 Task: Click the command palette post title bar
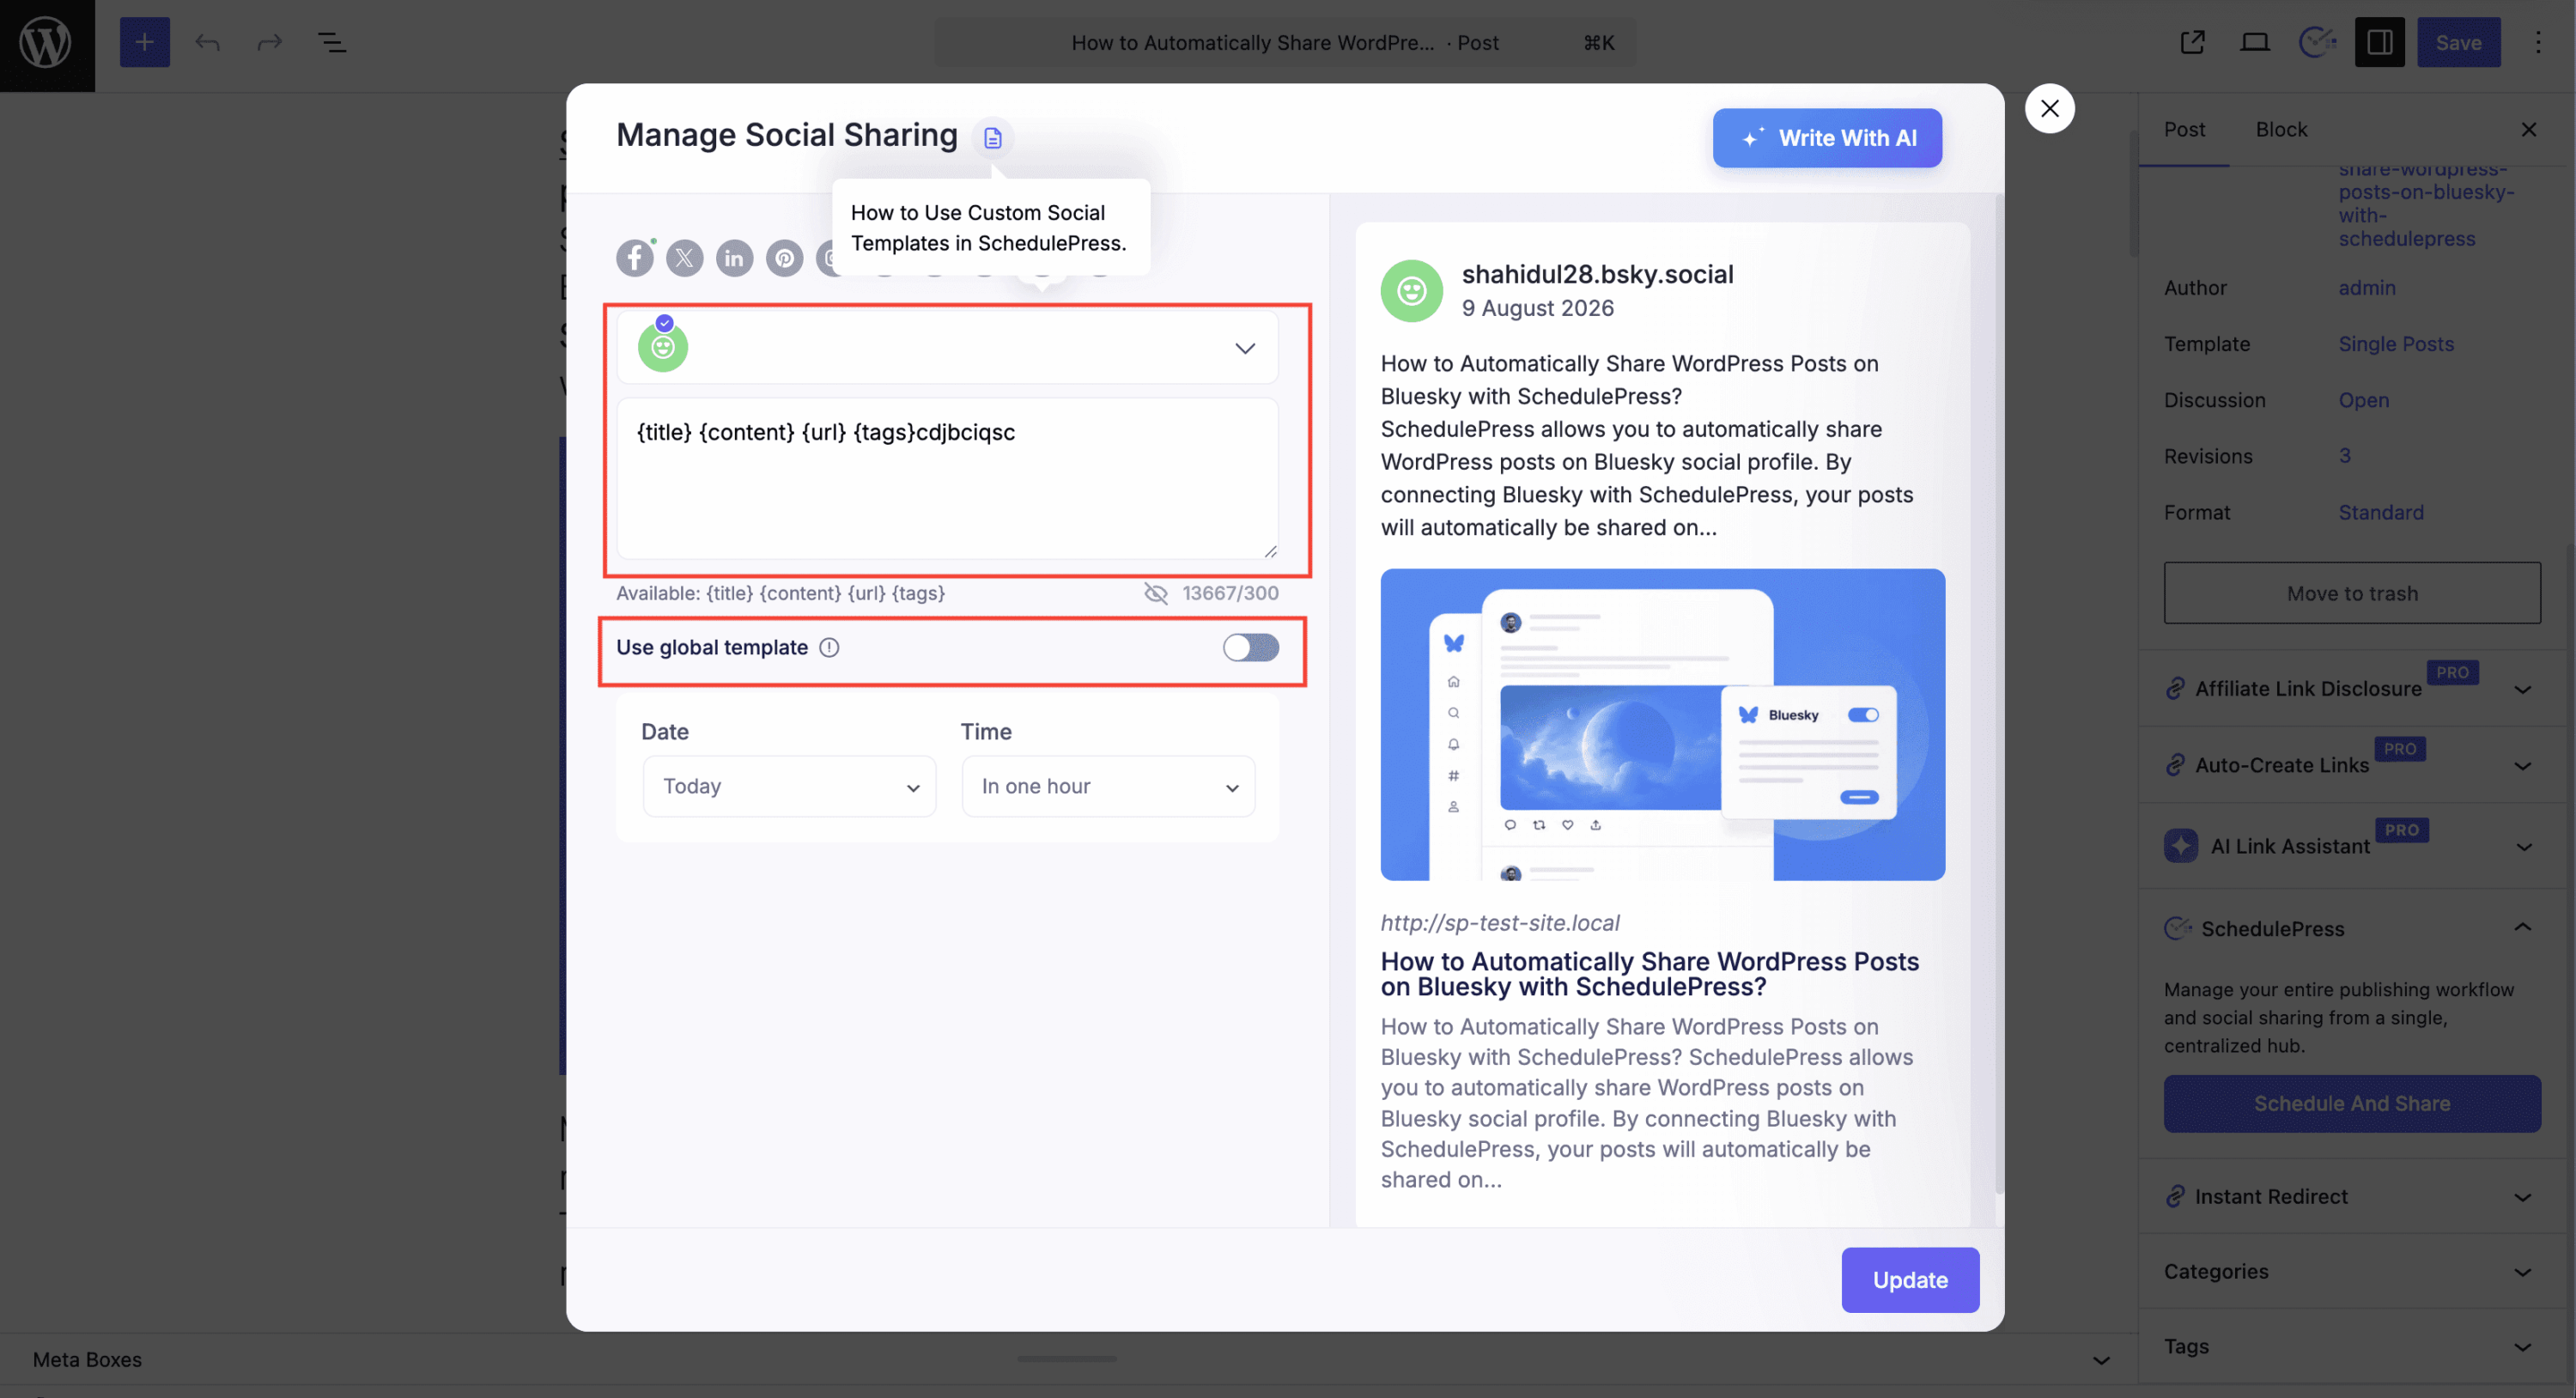[1285, 42]
